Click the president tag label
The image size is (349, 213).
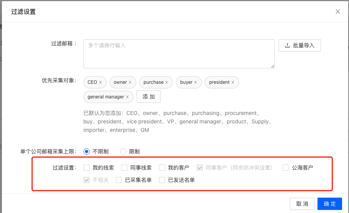click(219, 82)
